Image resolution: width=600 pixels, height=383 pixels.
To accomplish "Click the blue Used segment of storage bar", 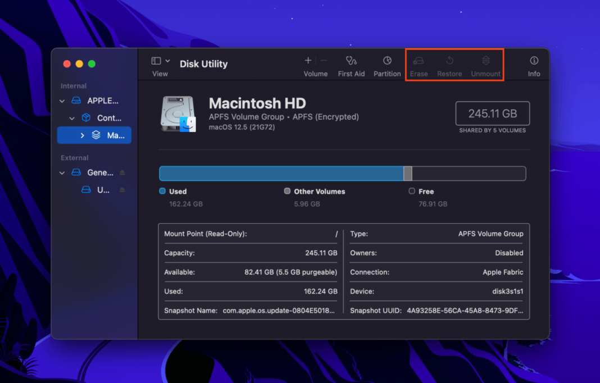I will [x=281, y=174].
